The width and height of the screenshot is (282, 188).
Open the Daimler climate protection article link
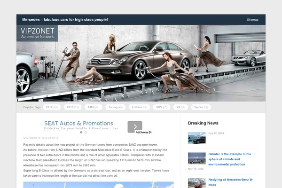(x=229, y=159)
